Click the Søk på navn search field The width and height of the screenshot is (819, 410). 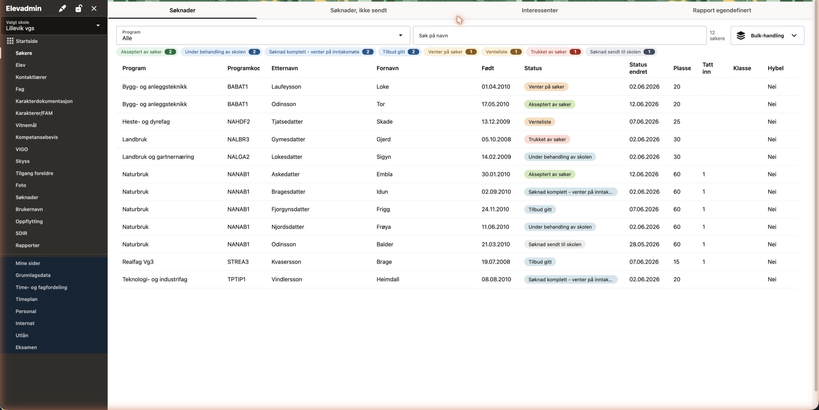pos(559,36)
